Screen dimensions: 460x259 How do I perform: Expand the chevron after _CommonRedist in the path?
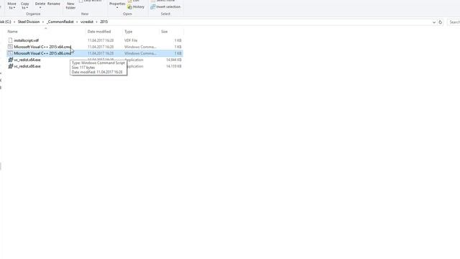(77, 22)
